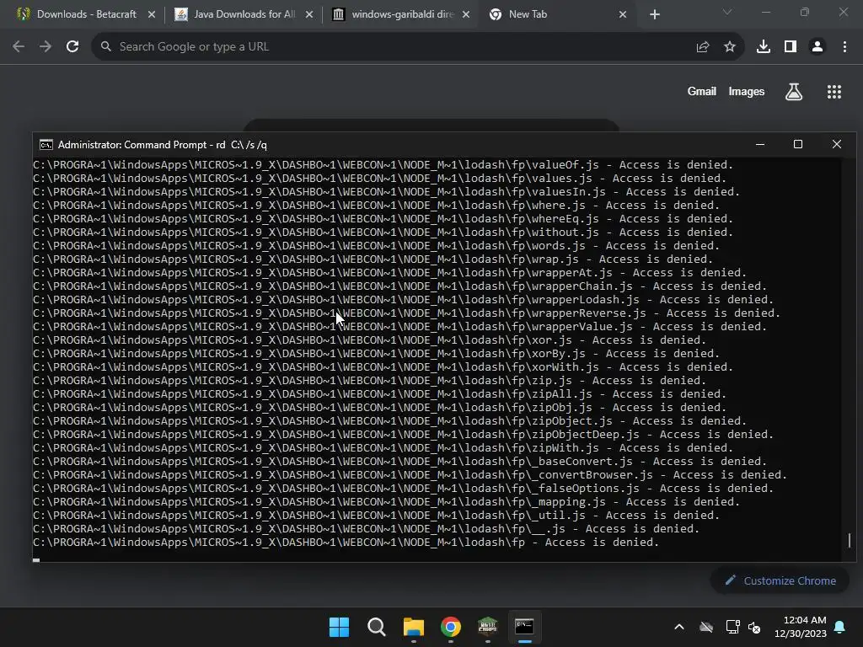The height and width of the screenshot is (647, 863).
Task: Select Command Prompt taskbar icon
Action: (524, 627)
